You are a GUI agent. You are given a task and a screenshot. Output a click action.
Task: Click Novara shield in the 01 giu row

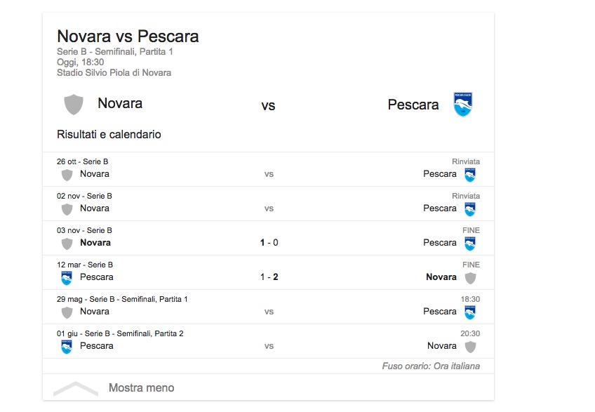coord(470,347)
